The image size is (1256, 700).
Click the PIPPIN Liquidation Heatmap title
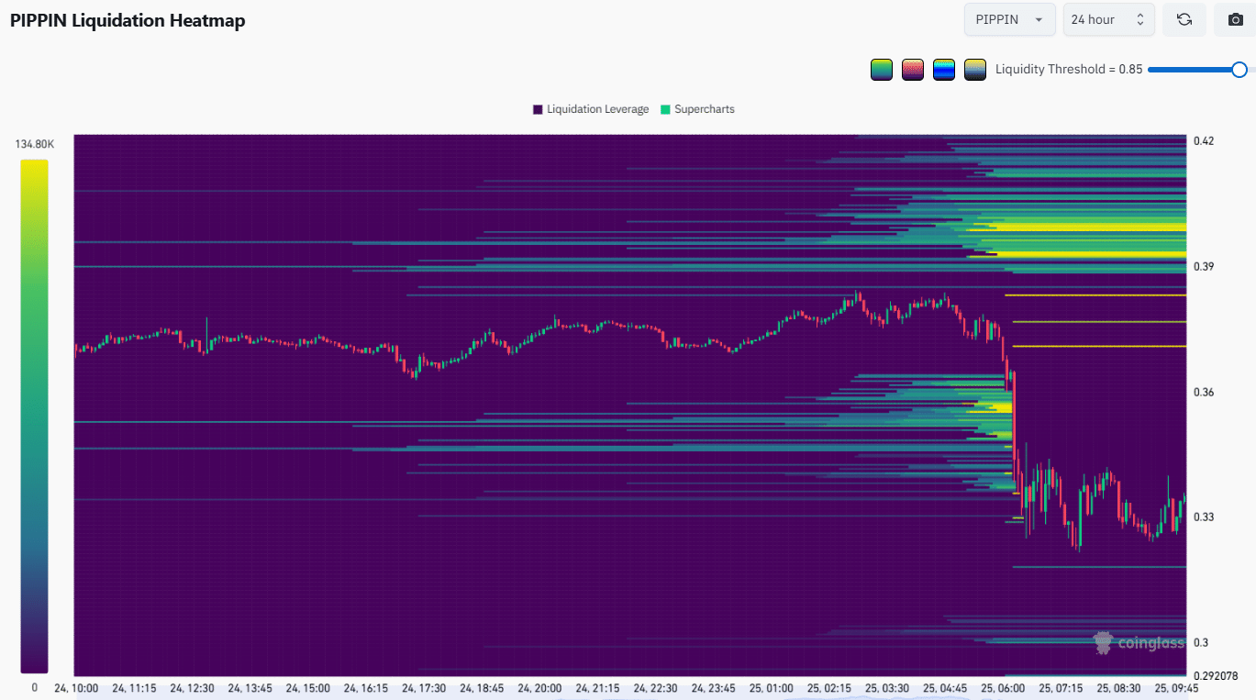tap(128, 20)
